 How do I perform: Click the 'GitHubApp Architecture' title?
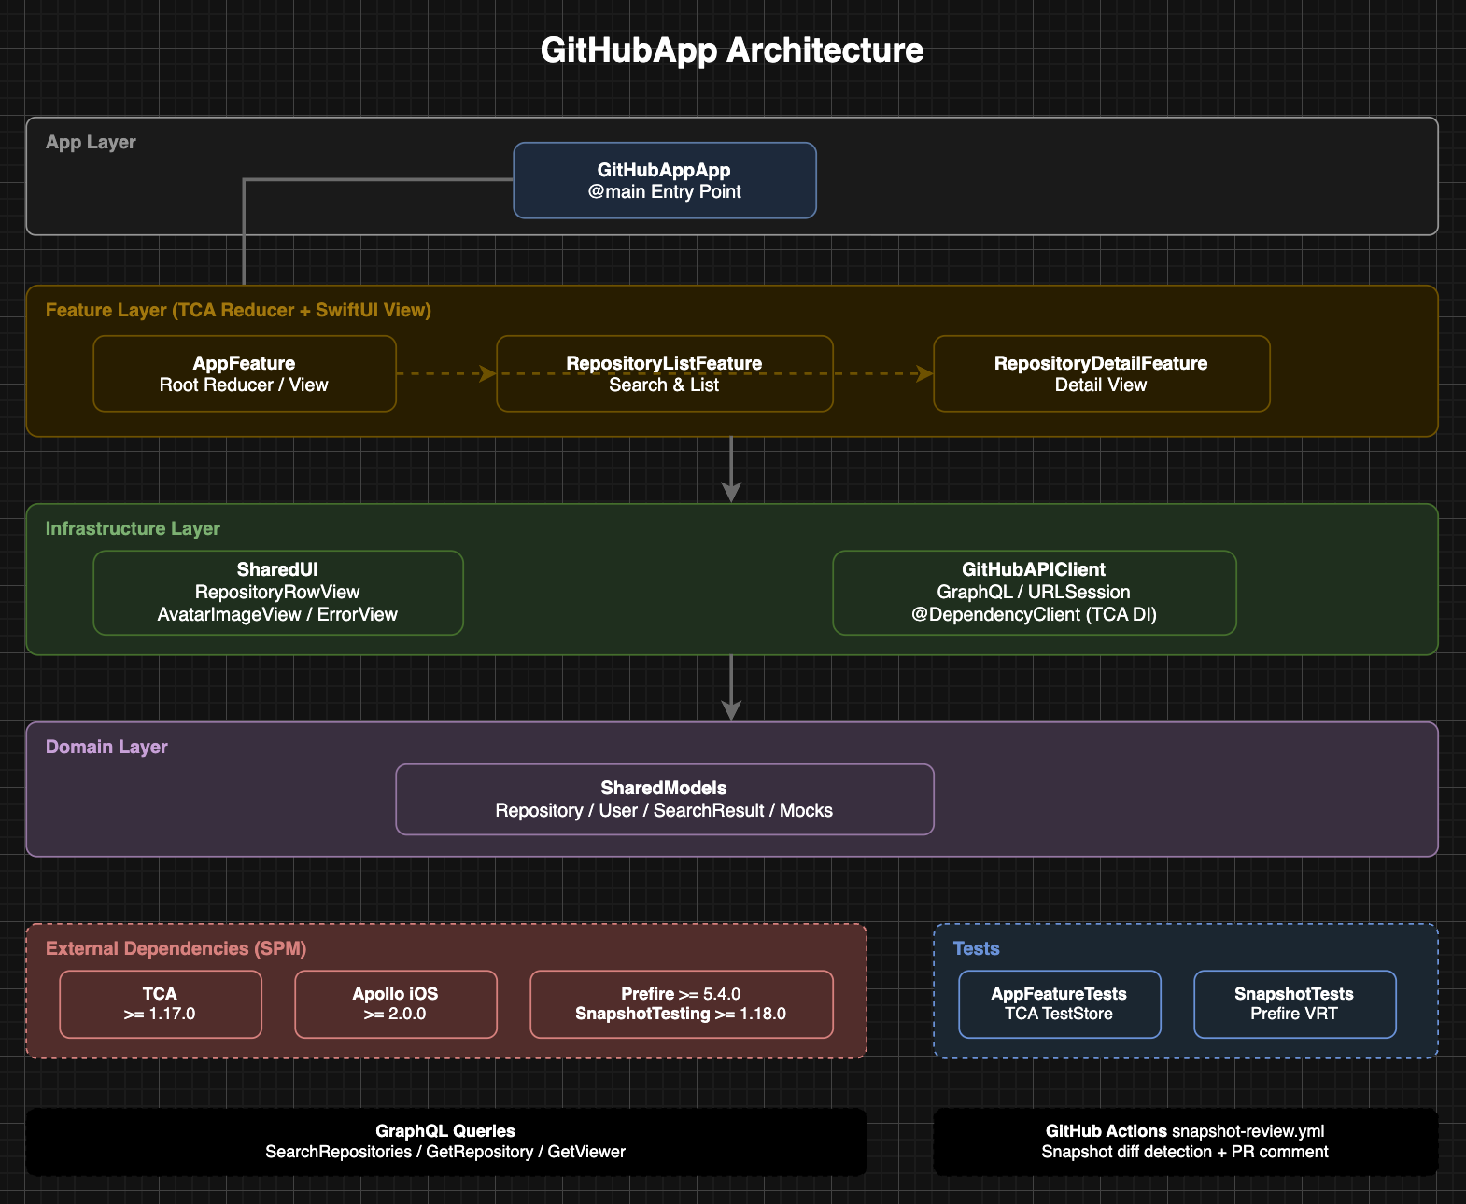[732, 50]
